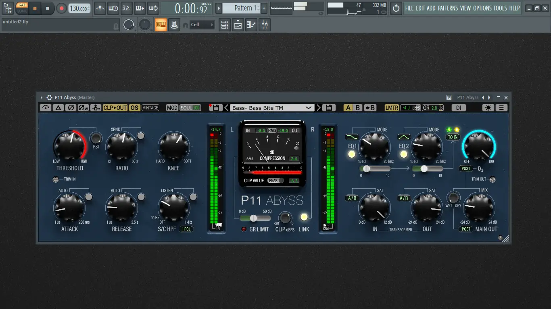This screenshot has height=309, width=551.
Task: Open the Cell snap dropdown
Action: click(x=202, y=25)
